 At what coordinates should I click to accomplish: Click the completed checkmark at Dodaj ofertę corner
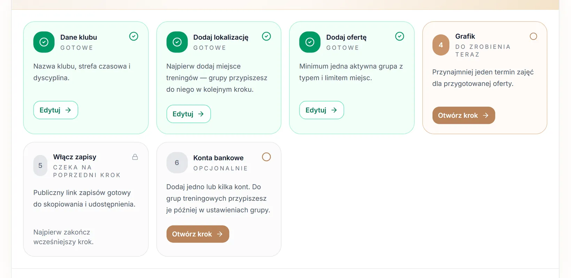pyautogui.click(x=400, y=36)
